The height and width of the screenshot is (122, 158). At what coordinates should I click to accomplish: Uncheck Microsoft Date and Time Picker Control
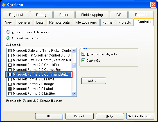[10, 51]
